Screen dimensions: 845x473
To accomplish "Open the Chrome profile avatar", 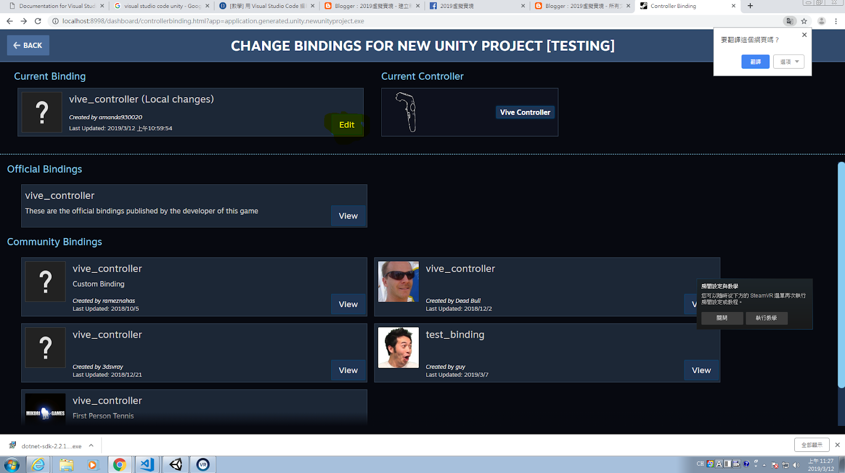I will (821, 21).
